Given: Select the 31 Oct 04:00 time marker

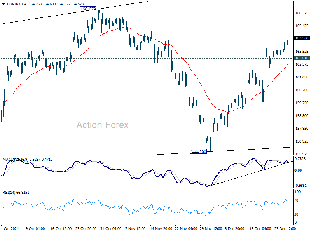Looking at the screenshot, I should coord(111,228).
